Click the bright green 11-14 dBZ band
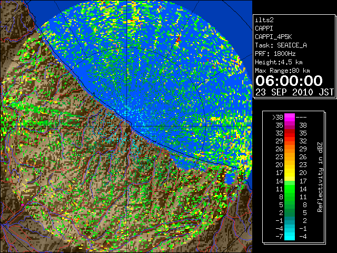This screenshot has width=337, height=253. 290,189
